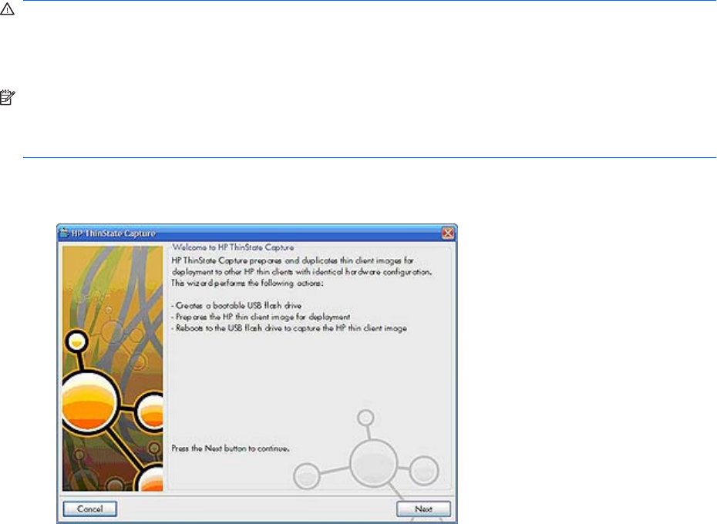Click the 'HP ThinState Capture' window title text

113,233
